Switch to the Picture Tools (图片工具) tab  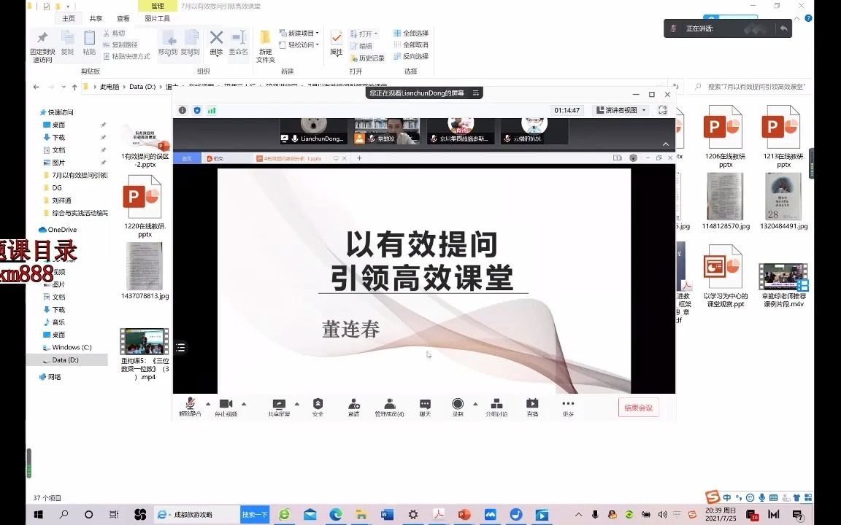[157, 18]
